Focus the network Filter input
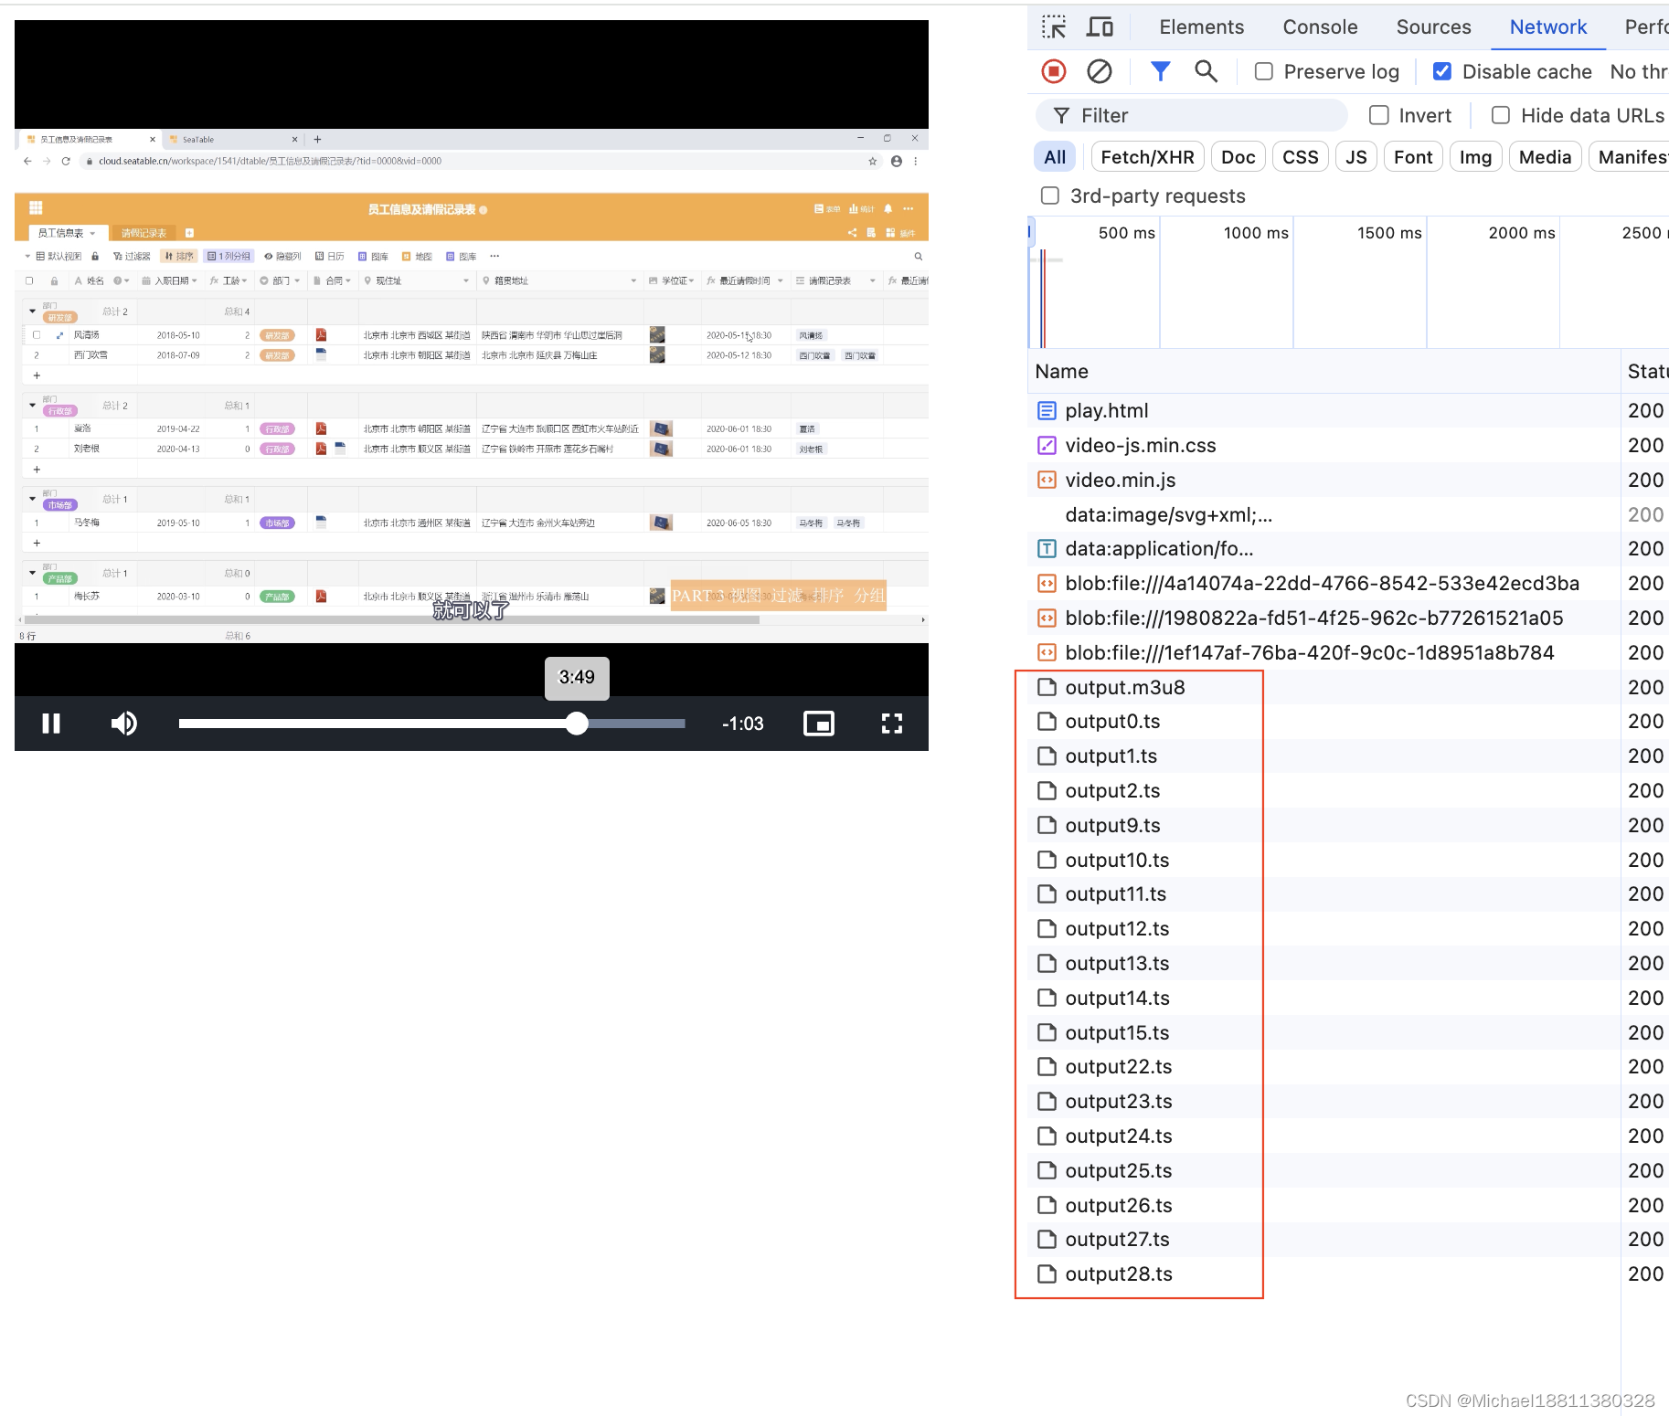The width and height of the screenshot is (1669, 1416). pyautogui.click(x=1192, y=115)
